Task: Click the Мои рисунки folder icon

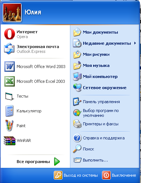Action: pyautogui.click(x=77, y=54)
